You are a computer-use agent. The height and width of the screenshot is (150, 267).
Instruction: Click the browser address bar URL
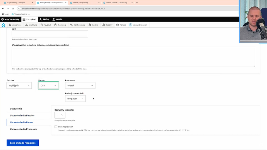[x=63, y=9]
